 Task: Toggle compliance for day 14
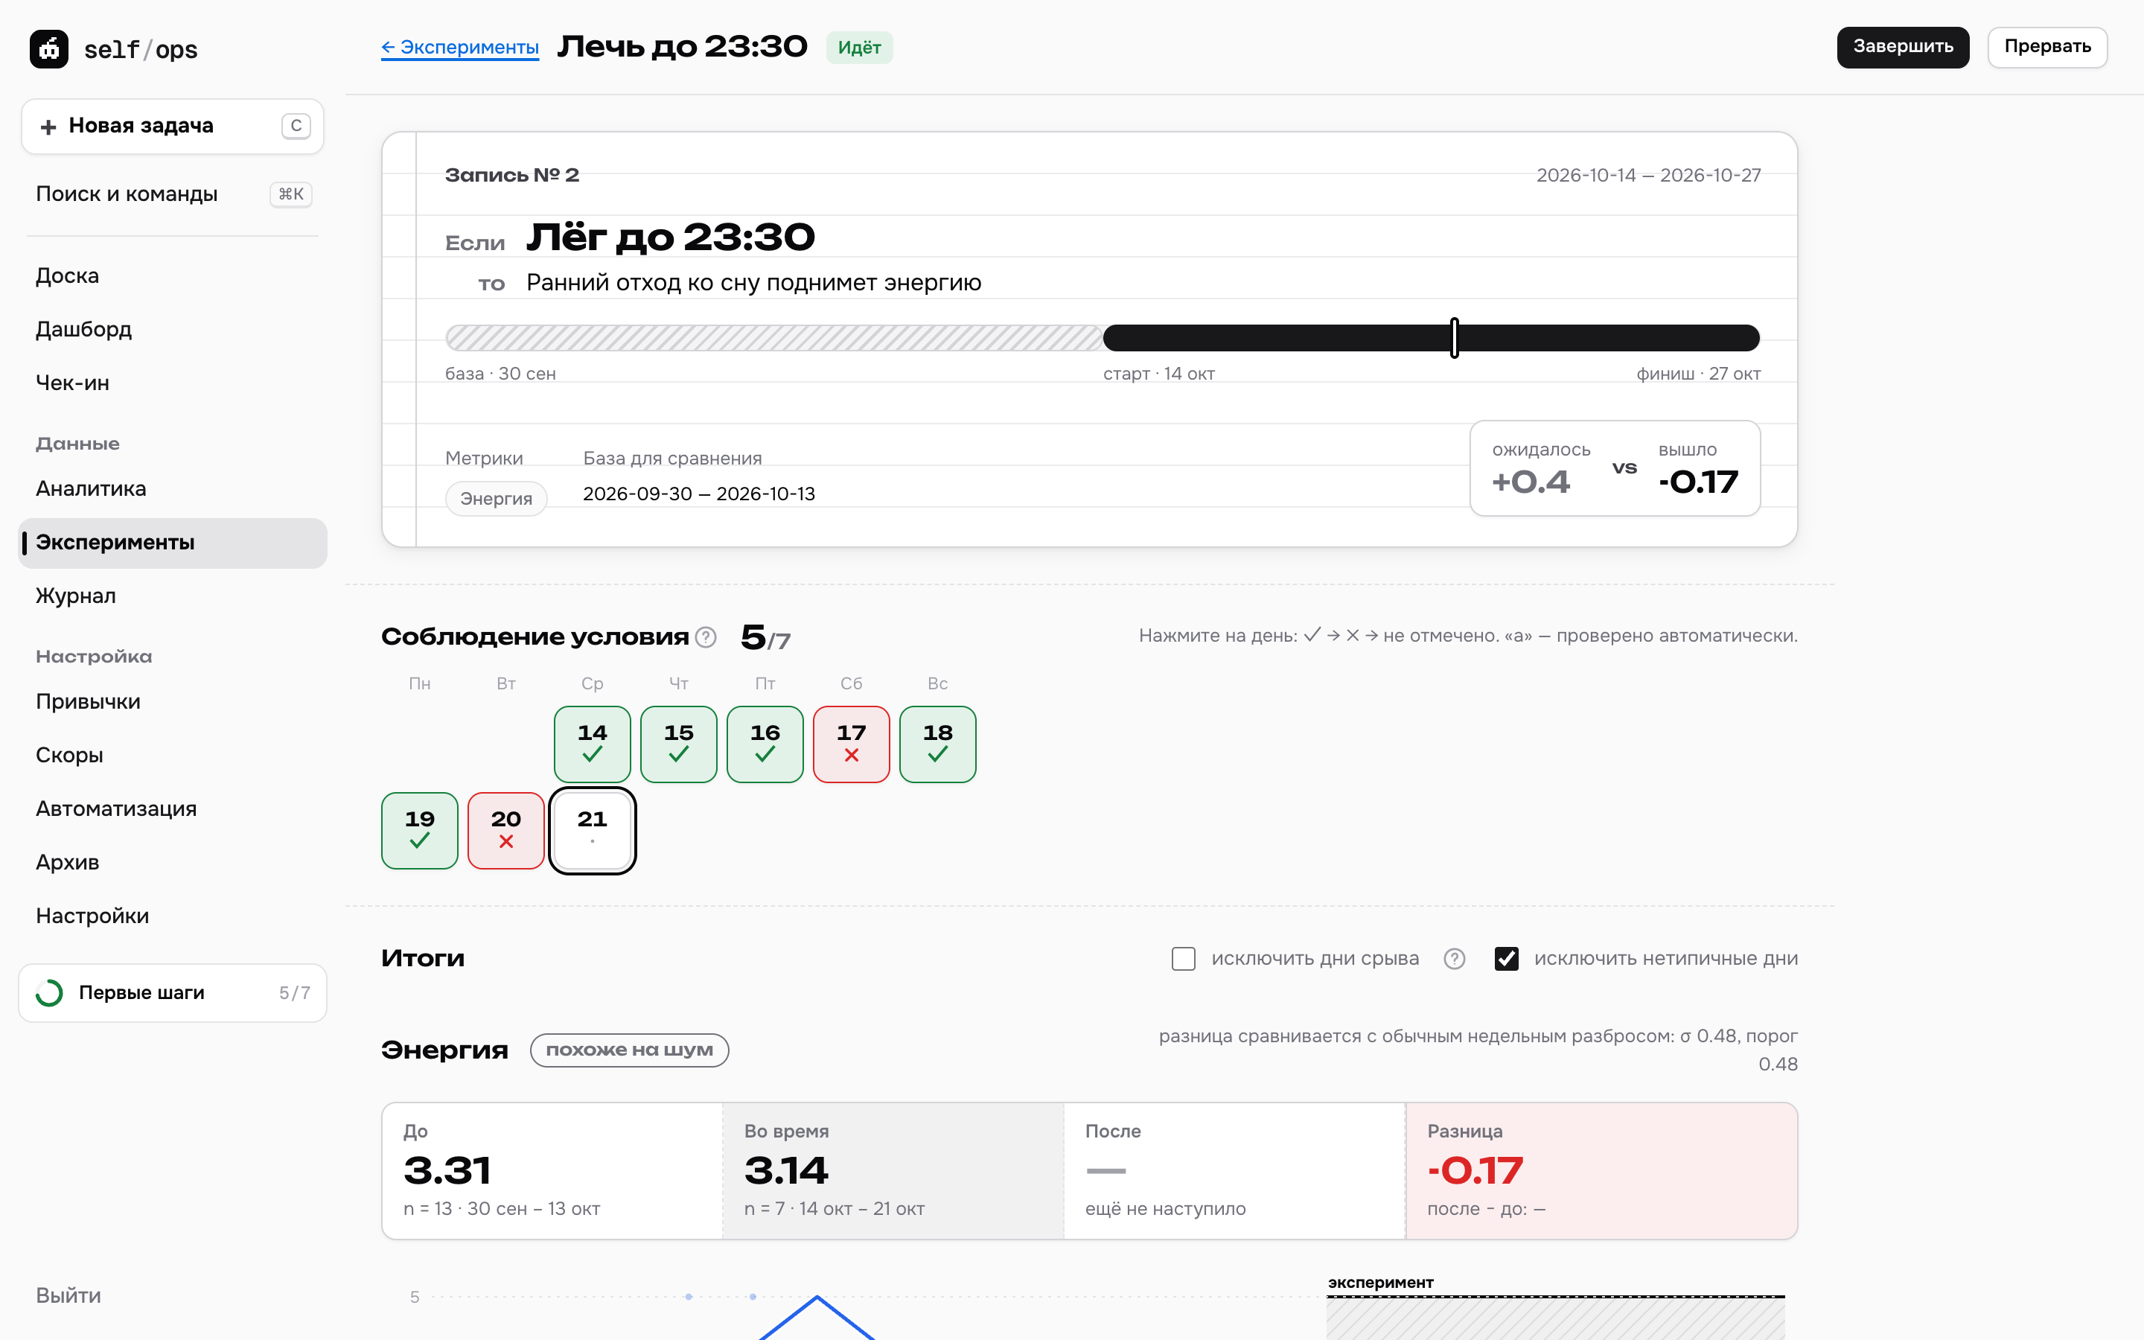click(x=592, y=744)
